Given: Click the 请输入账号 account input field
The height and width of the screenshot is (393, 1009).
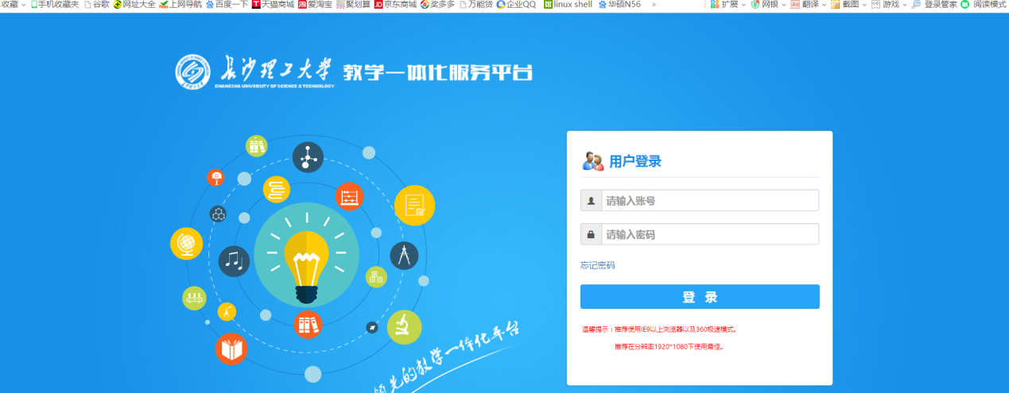Looking at the screenshot, I should tap(709, 201).
